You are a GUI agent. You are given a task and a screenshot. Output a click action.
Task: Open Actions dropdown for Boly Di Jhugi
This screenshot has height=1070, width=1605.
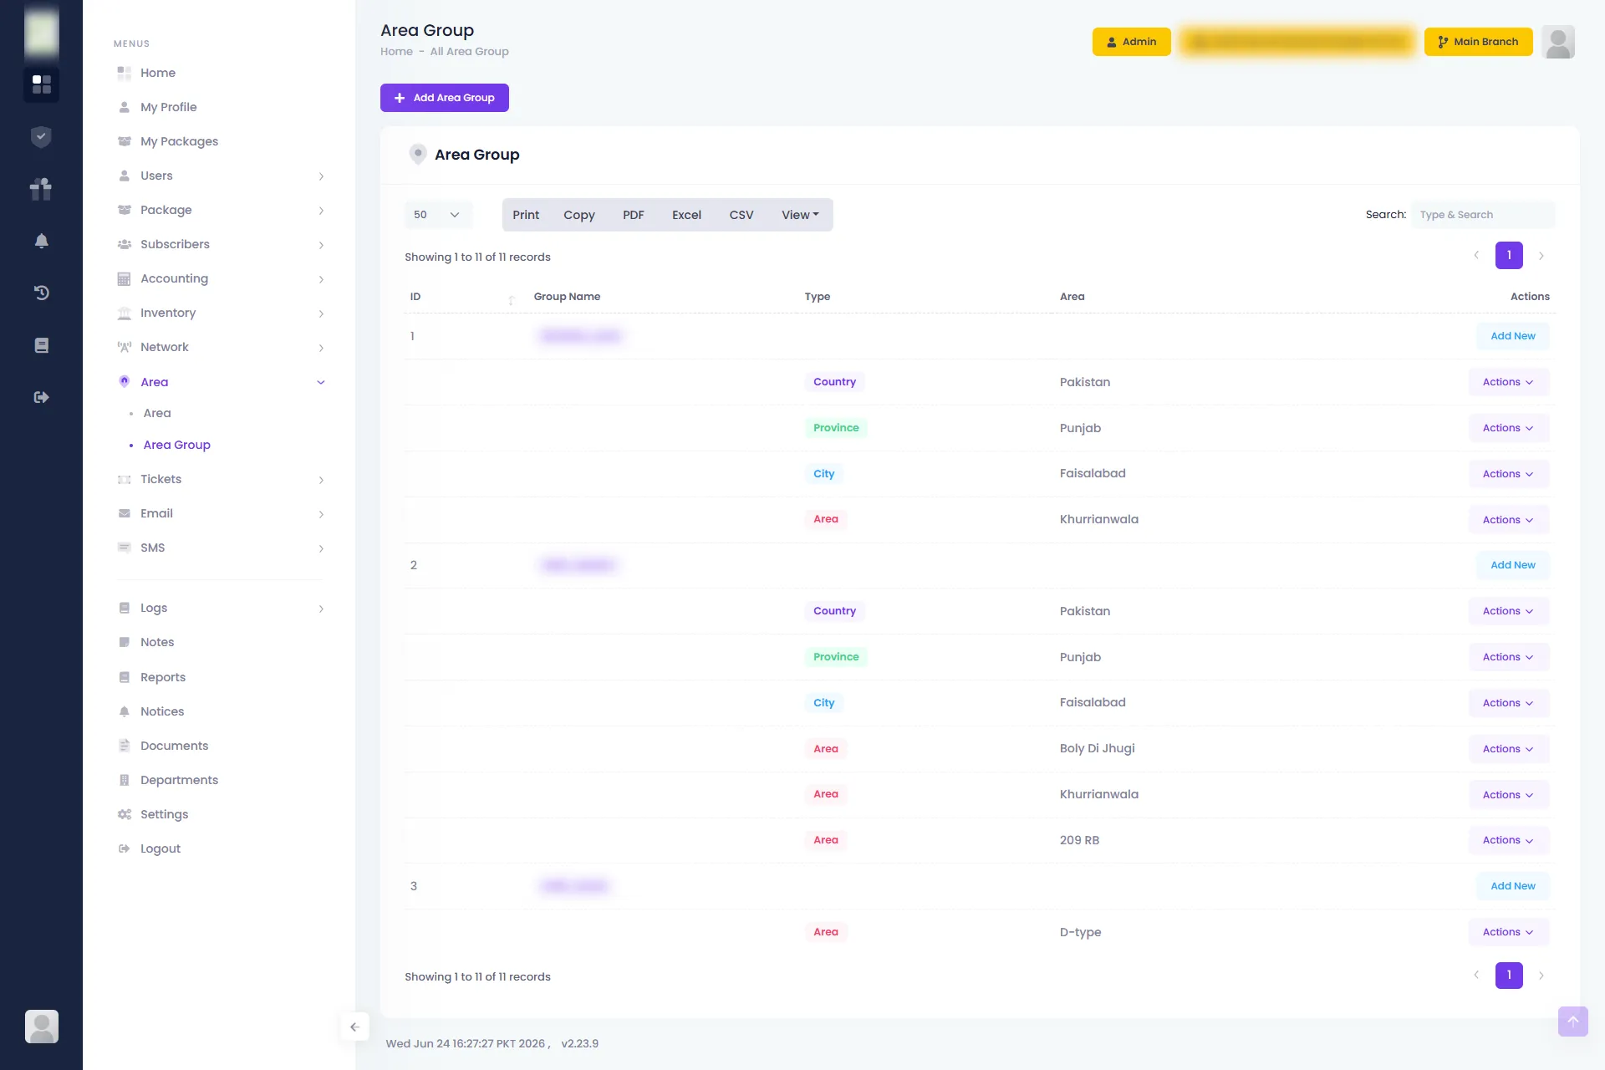tap(1508, 749)
